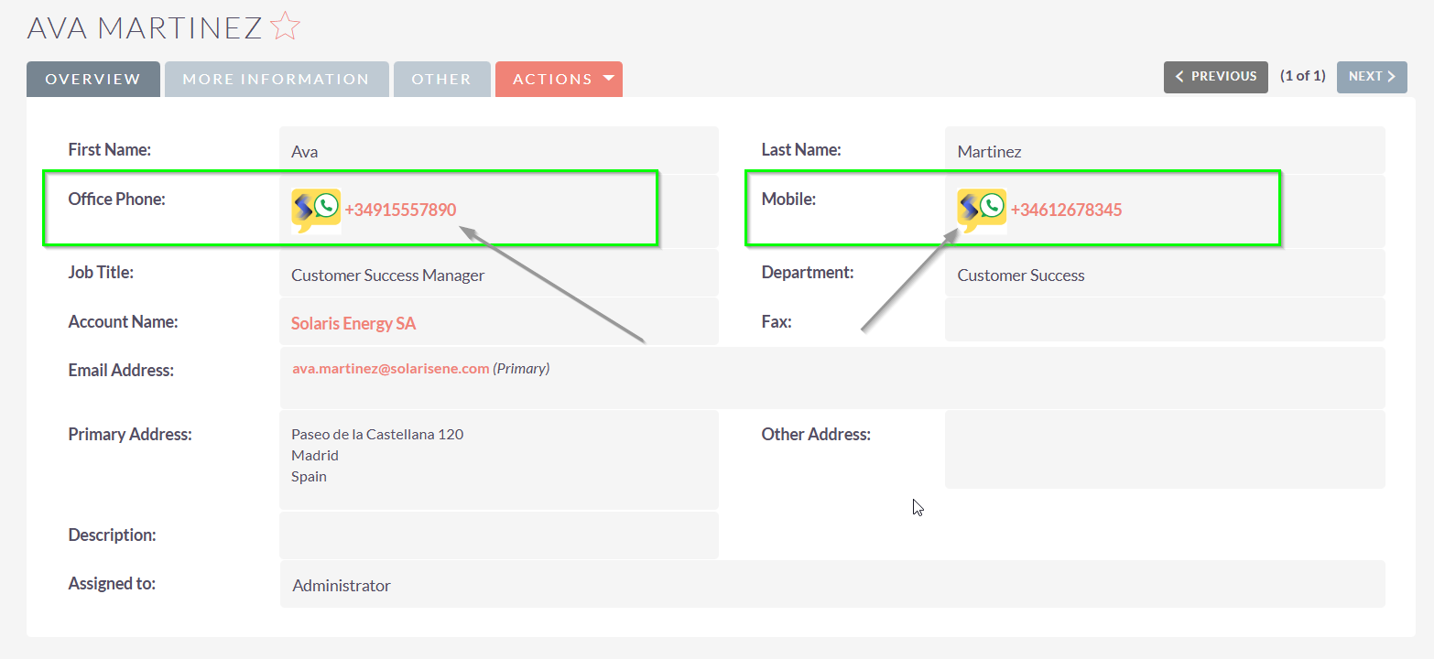Click the Assigned to Administrator field
Viewport: 1434px width, 659px height.
[x=342, y=586]
